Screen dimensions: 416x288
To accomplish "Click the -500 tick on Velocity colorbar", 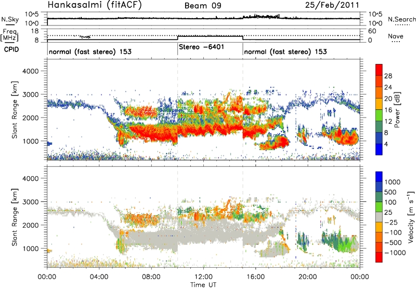I will tap(393, 243).
